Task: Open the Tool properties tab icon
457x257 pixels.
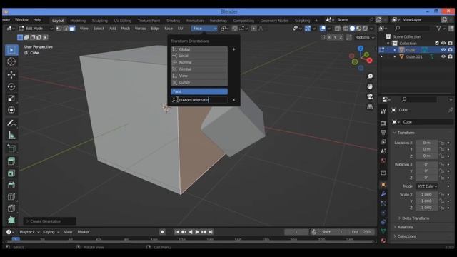Action: tap(383, 111)
